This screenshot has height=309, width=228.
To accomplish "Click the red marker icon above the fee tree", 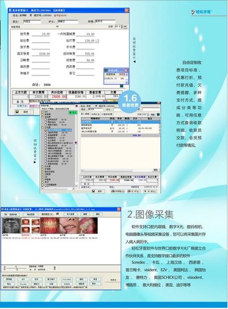I will pos(77,106).
